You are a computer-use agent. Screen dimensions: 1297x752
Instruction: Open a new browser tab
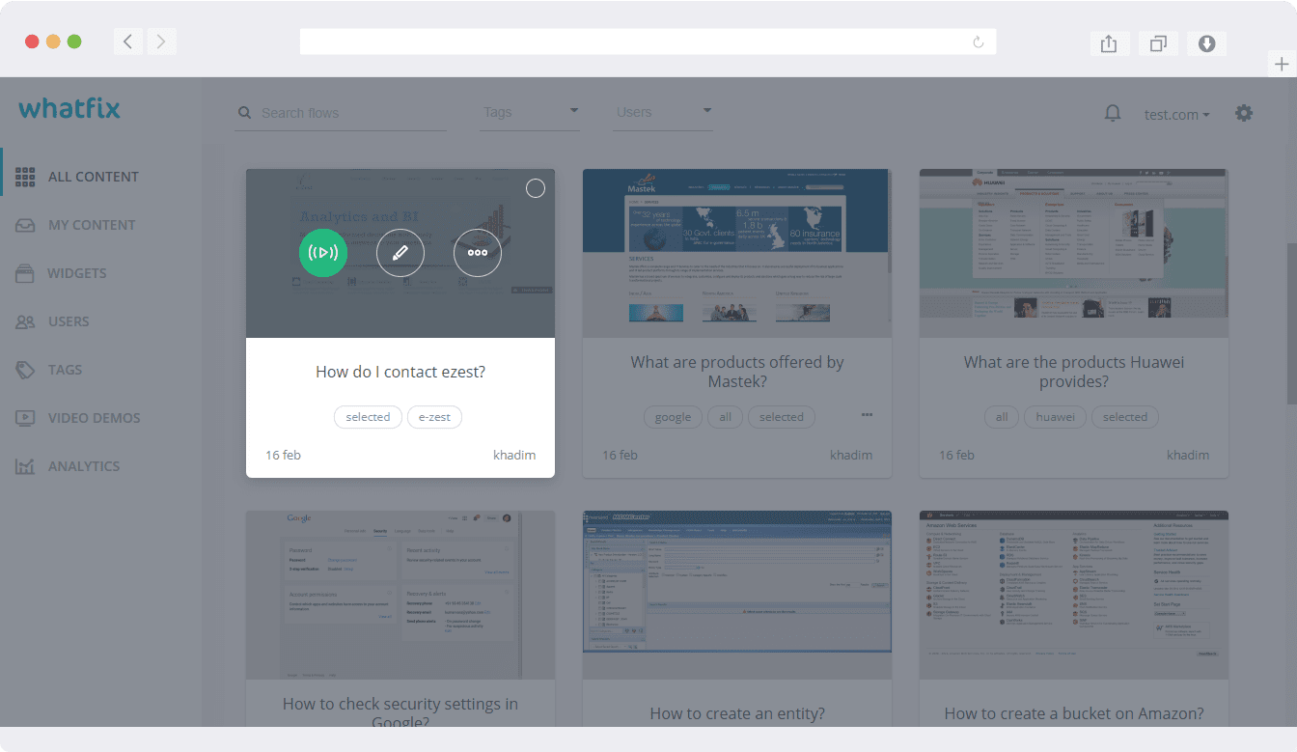click(1282, 64)
